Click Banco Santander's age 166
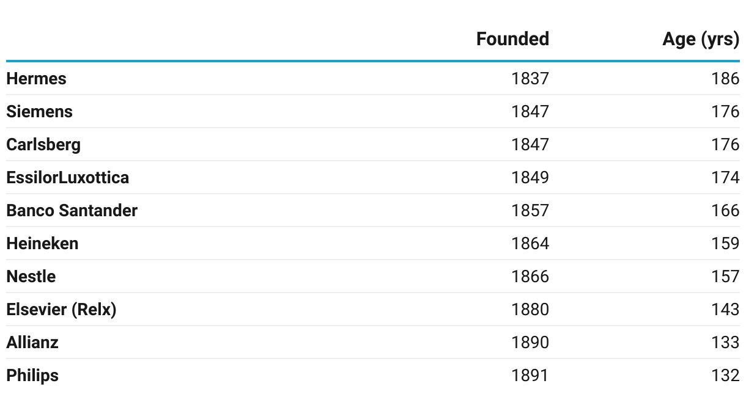The width and height of the screenshot is (746, 397). tap(725, 211)
